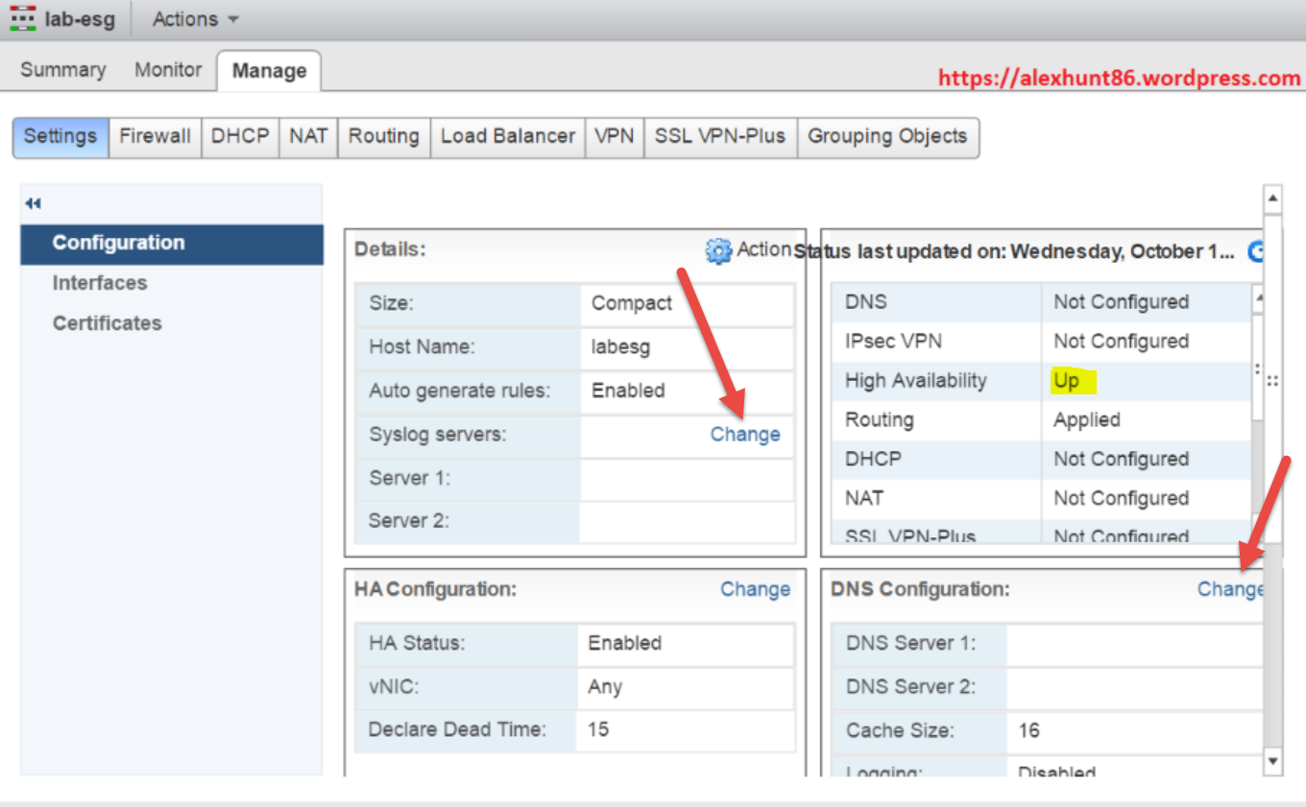
Task: Open the Actions dropdown menu
Action: tap(195, 19)
